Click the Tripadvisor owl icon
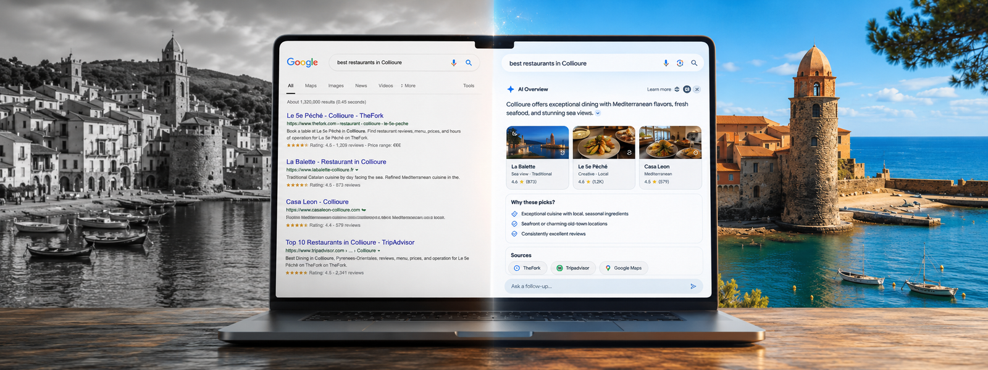This screenshot has height=370, width=988. coord(559,268)
